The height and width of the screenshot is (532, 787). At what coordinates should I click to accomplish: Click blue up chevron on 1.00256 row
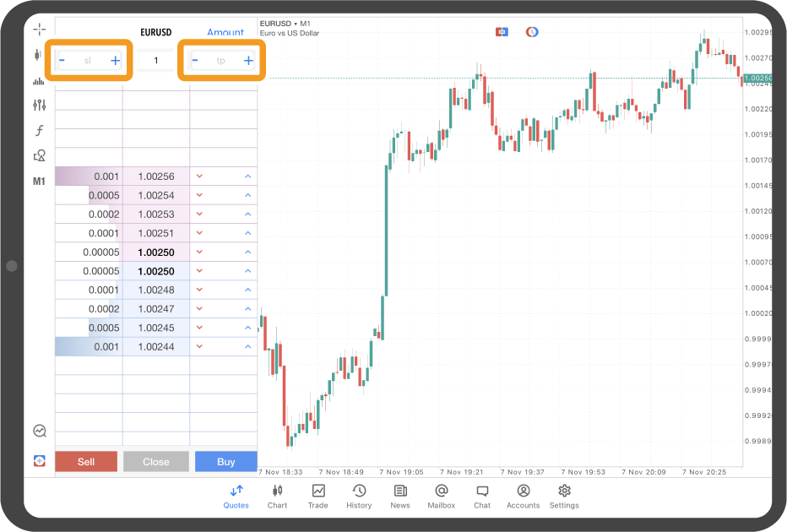click(247, 176)
